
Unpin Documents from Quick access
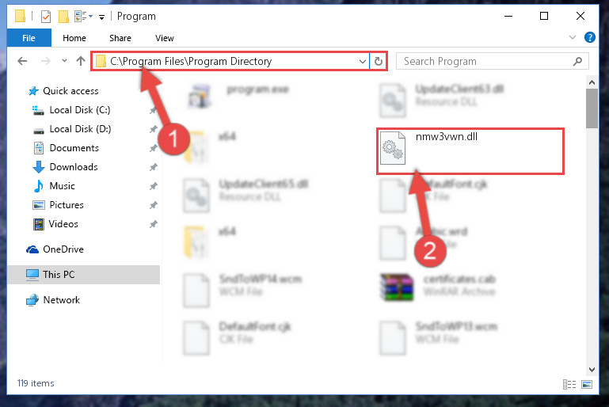tap(154, 148)
